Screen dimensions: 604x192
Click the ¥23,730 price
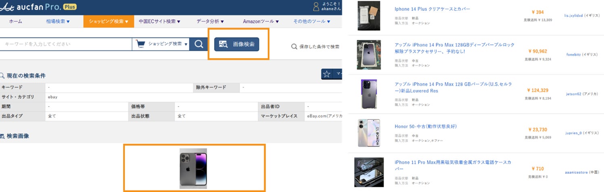(x=537, y=129)
